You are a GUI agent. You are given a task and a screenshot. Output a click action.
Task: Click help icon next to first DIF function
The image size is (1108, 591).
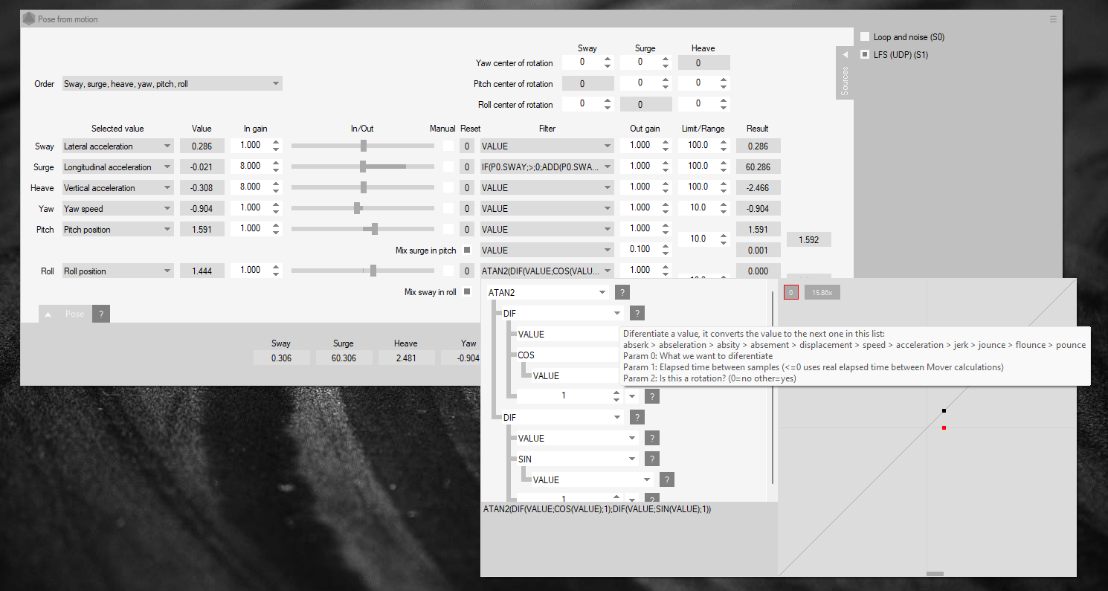pos(637,314)
